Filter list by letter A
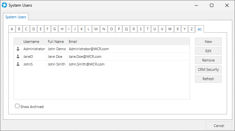This screenshot has height=131, width=235. coord(12,29)
